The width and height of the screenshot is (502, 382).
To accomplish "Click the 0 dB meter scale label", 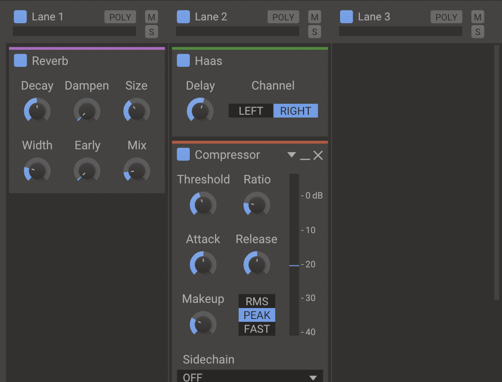I will click(x=312, y=195).
